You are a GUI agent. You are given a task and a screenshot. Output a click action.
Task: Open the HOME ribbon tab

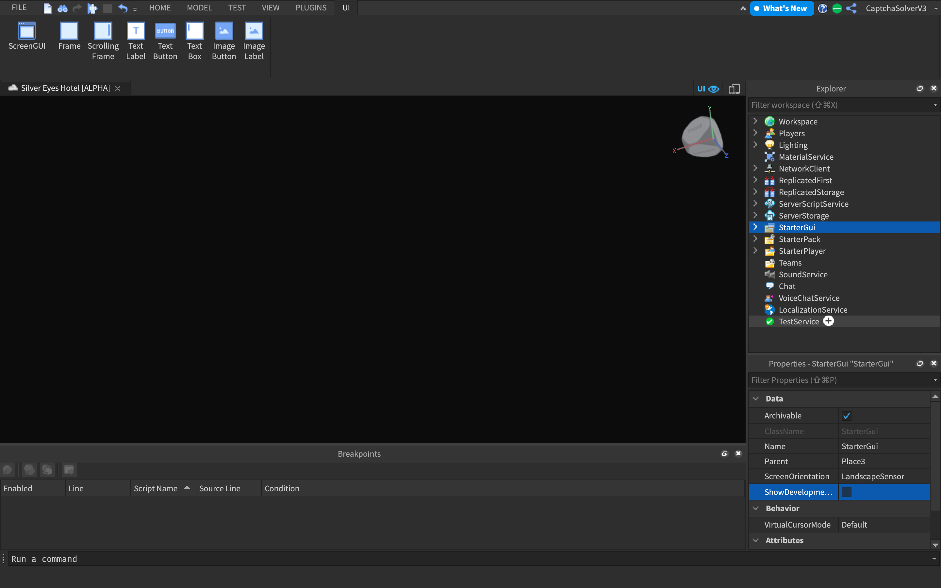pyautogui.click(x=160, y=8)
